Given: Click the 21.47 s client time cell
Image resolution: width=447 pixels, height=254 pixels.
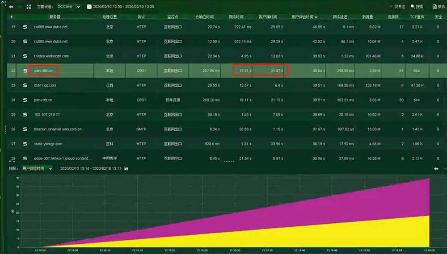Looking at the screenshot, I should click(277, 71).
